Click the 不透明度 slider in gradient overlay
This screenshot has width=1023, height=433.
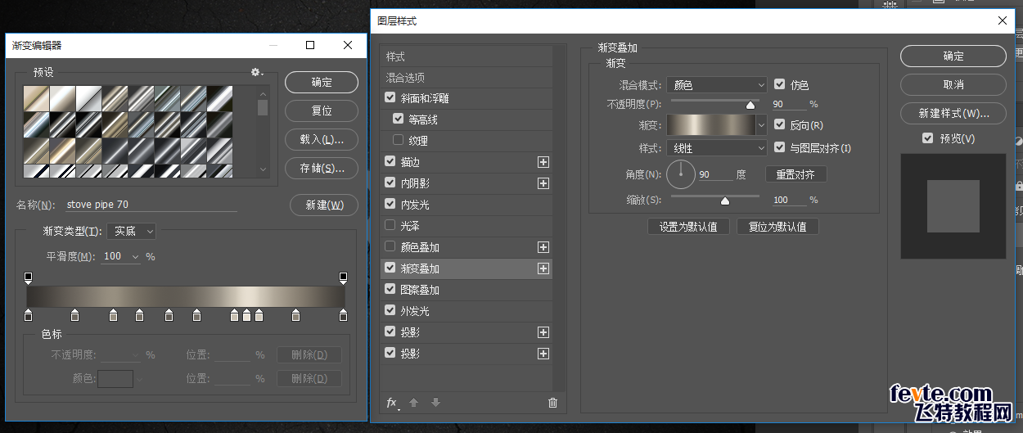[716, 101]
